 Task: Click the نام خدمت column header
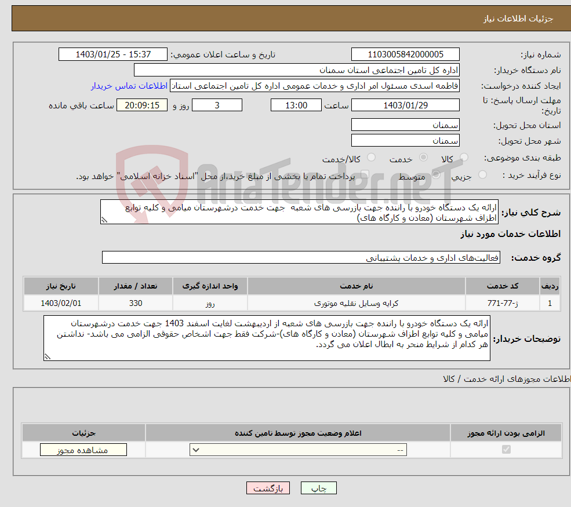tap(357, 286)
